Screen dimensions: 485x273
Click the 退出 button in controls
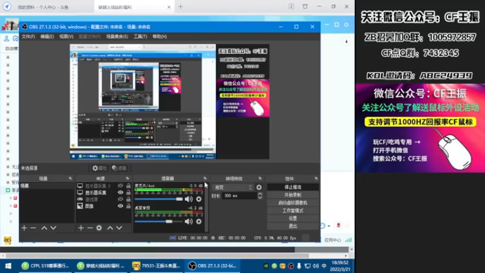[x=293, y=226]
